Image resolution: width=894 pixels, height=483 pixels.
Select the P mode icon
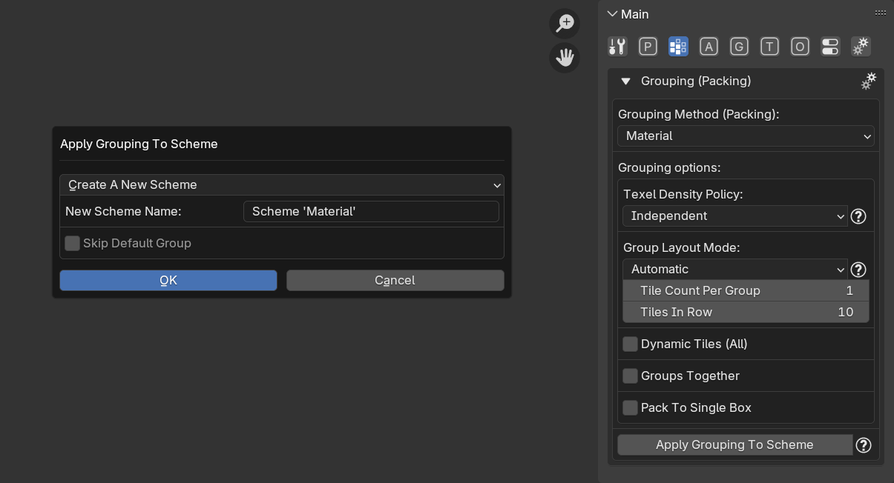(648, 47)
